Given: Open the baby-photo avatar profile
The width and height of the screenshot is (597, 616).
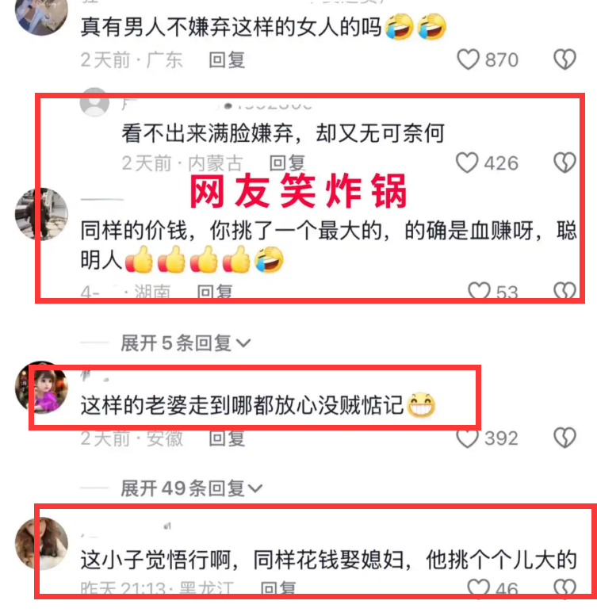Looking at the screenshot, I should click(41, 388).
